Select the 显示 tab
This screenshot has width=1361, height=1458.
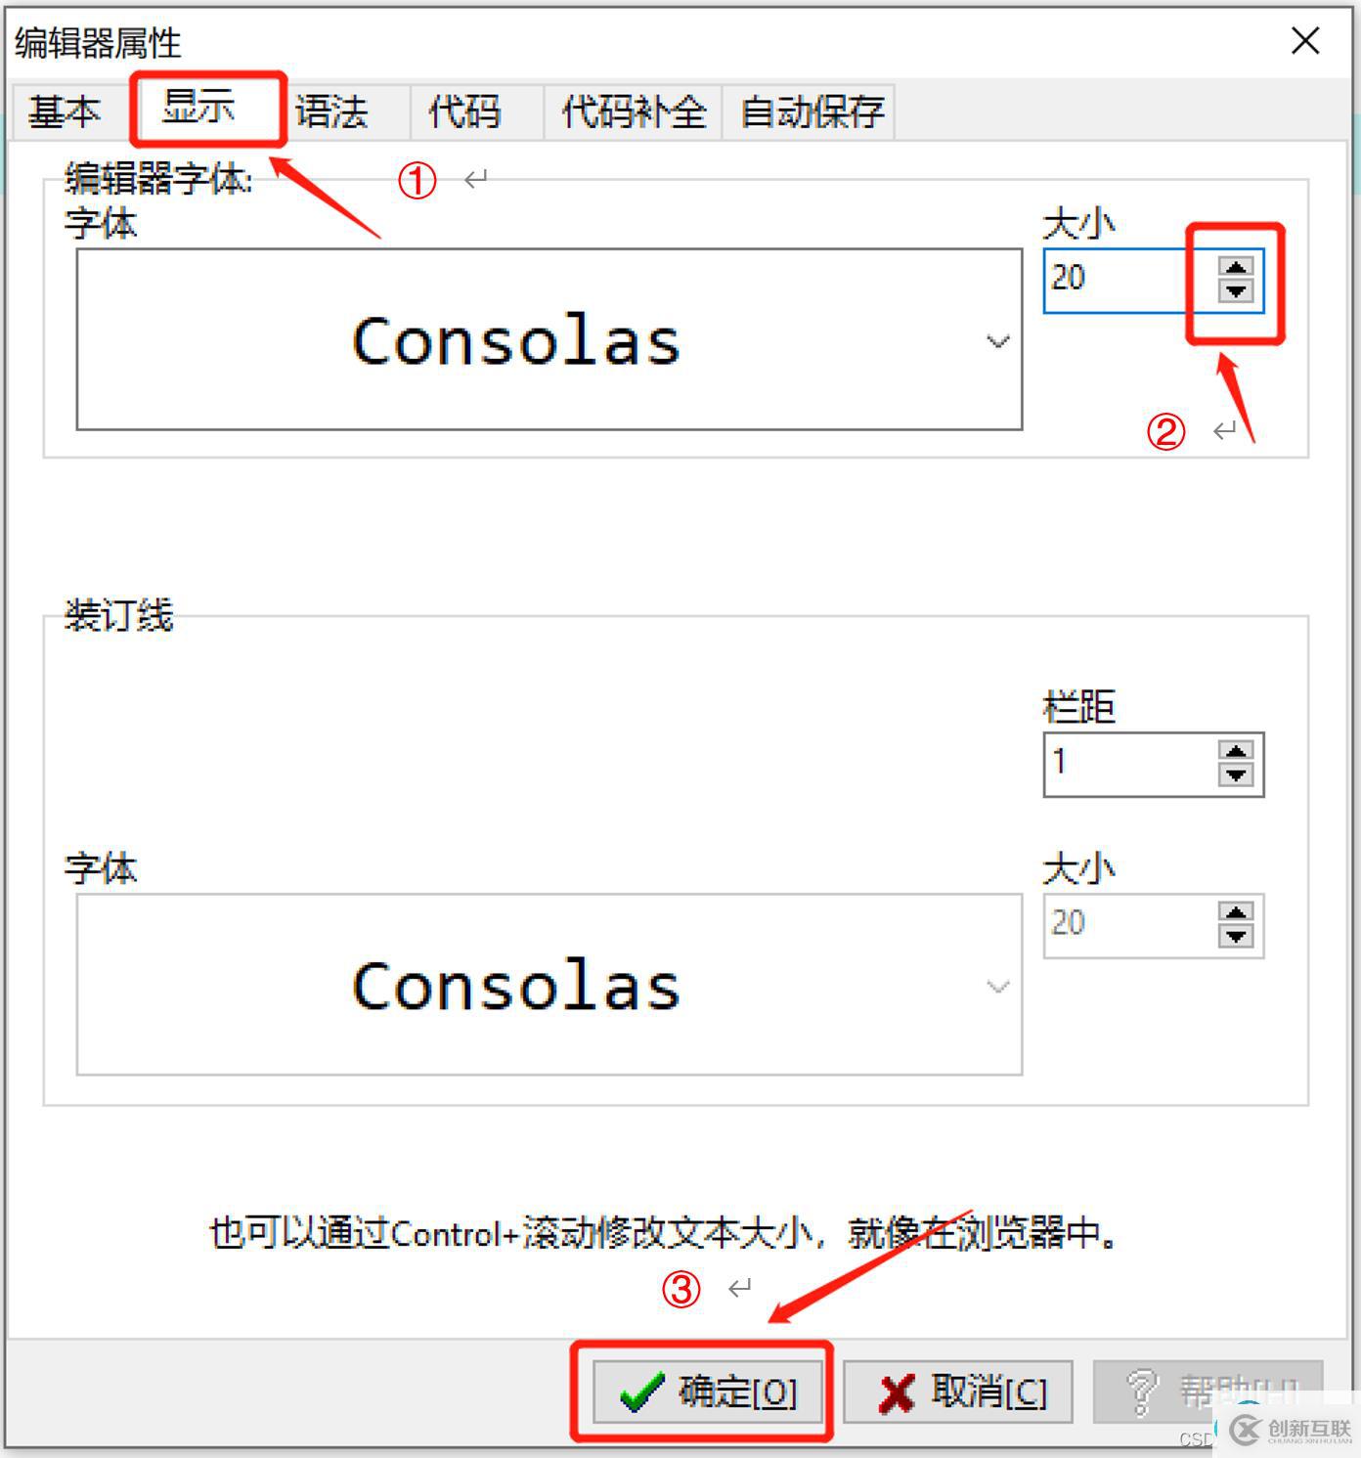point(199,107)
